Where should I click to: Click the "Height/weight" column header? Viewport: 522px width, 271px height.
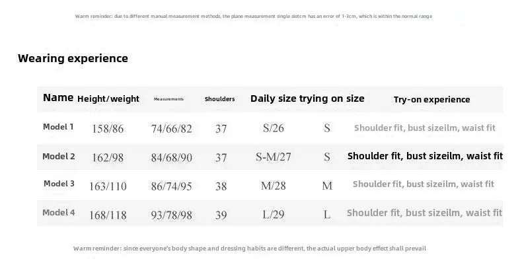[x=108, y=99]
